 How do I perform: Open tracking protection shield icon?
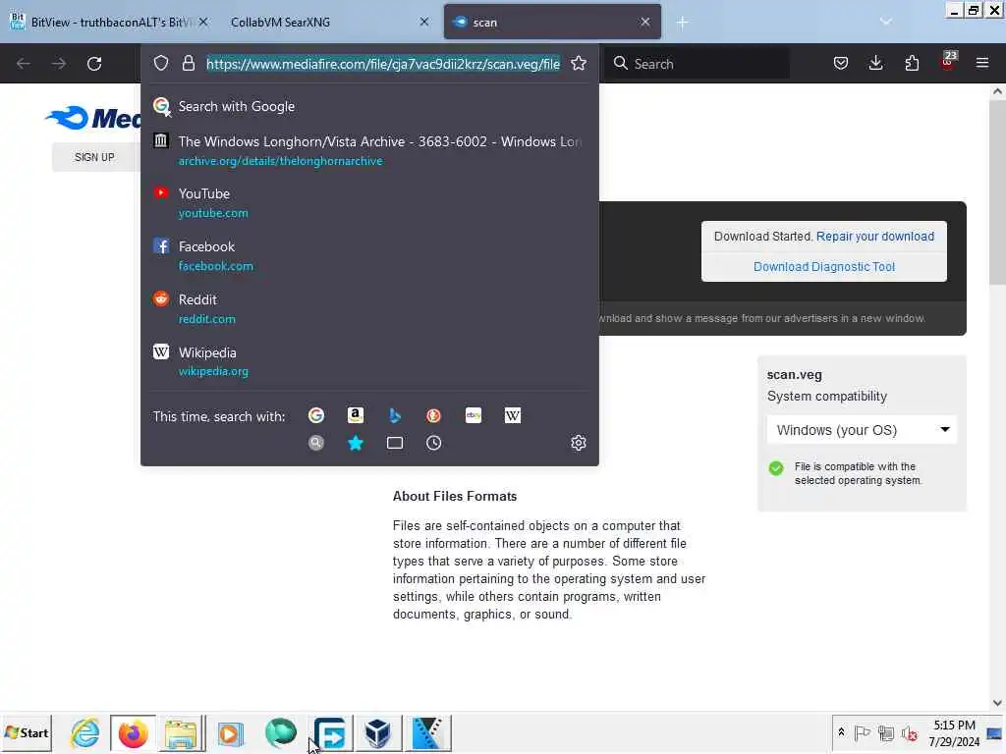pyautogui.click(x=161, y=63)
